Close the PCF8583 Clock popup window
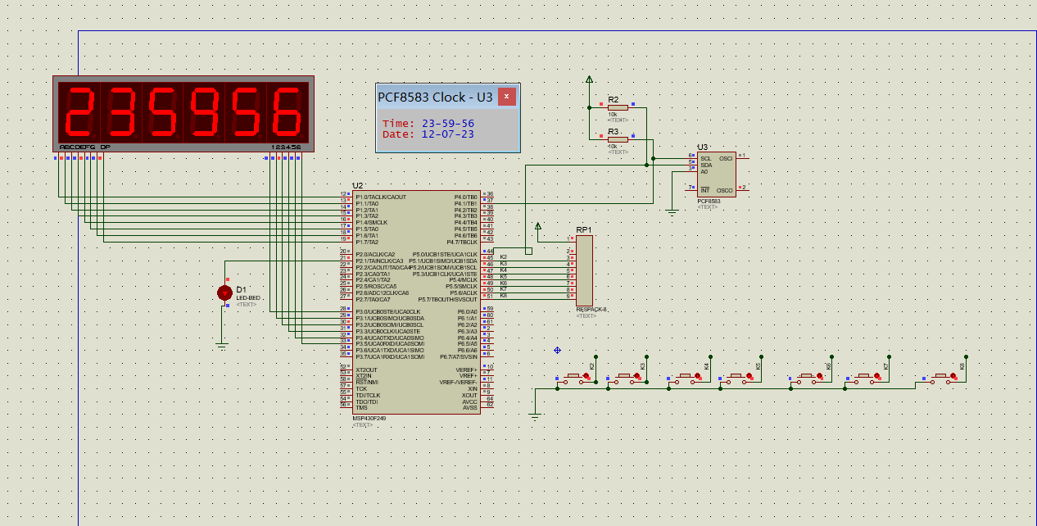 tap(507, 97)
